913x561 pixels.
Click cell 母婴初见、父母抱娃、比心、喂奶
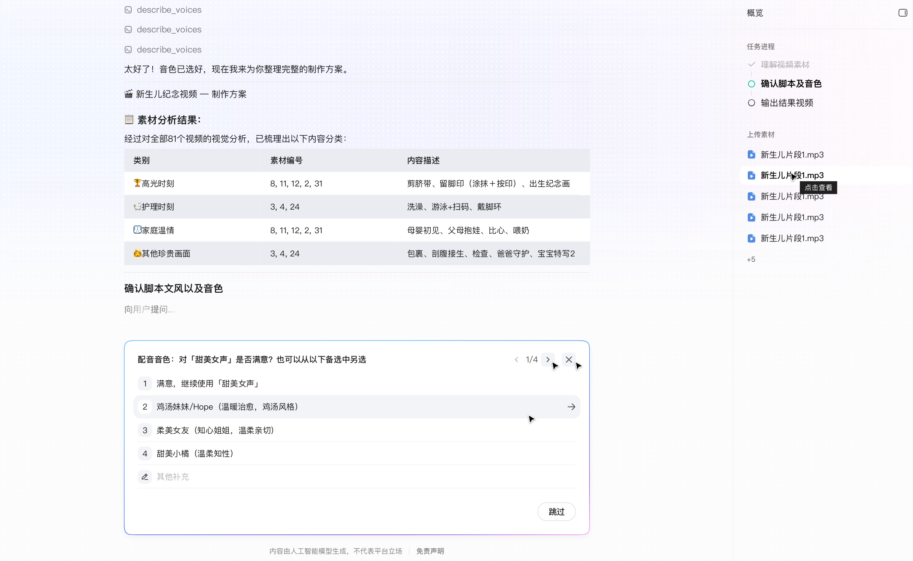[x=468, y=230]
